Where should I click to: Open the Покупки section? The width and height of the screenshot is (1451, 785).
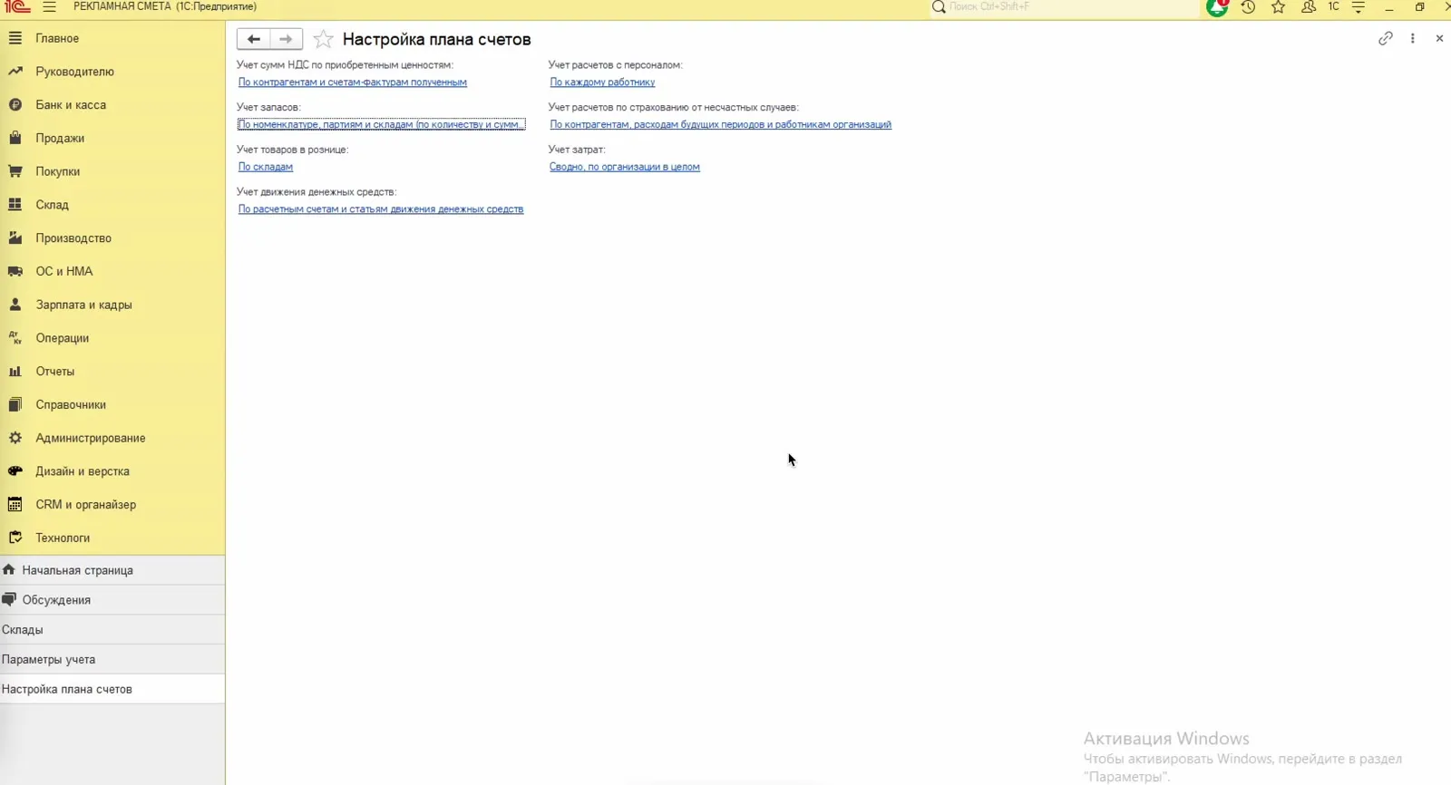coord(112,171)
